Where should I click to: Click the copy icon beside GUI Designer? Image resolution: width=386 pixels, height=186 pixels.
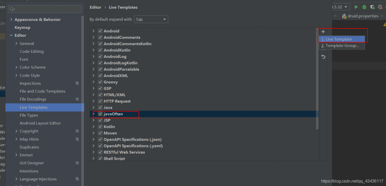pyautogui.click(x=77, y=163)
